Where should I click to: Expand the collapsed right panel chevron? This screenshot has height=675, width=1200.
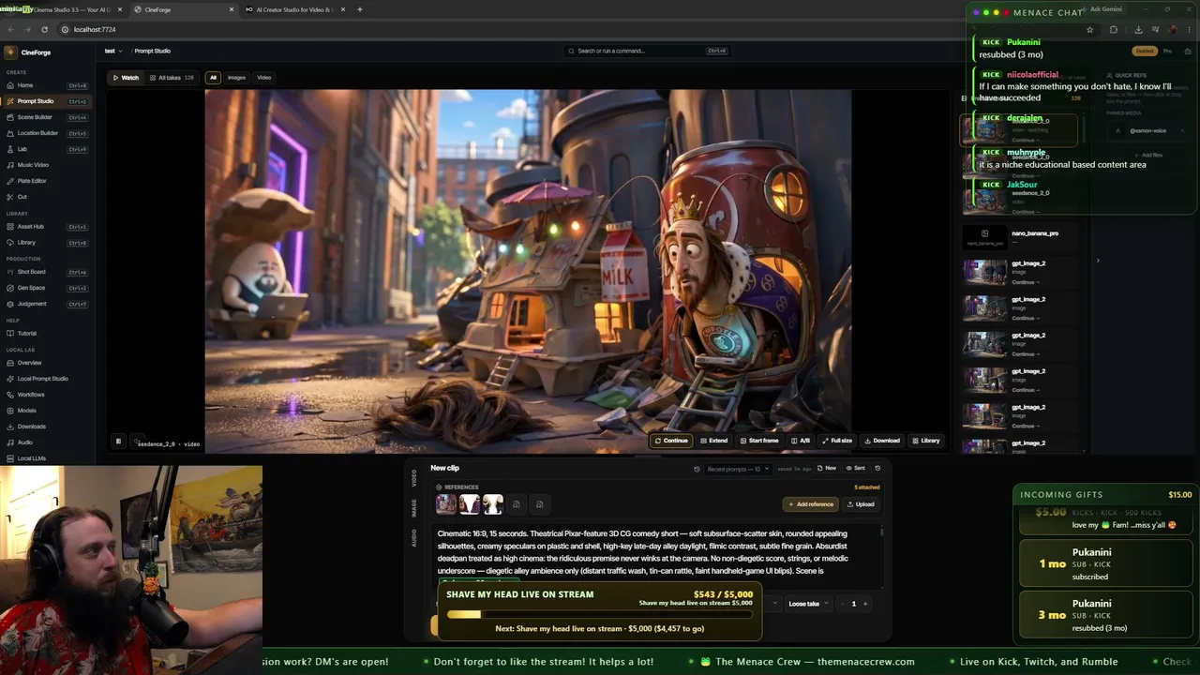click(1098, 261)
